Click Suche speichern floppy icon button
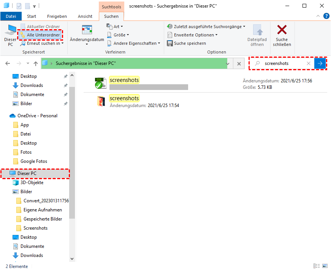This screenshot has width=331, height=271. click(x=186, y=43)
